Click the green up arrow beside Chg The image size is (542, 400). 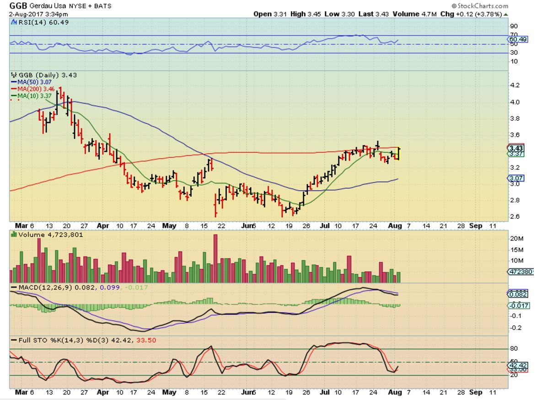click(506, 14)
